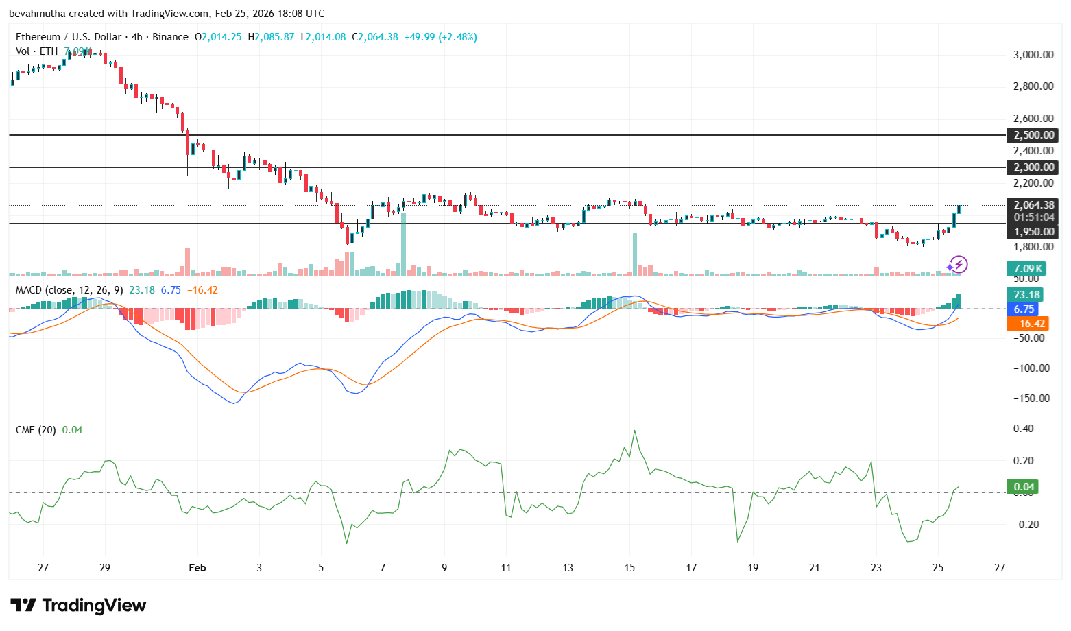This screenshot has width=1071, height=631.
Task: Click the sparkle icon beside the lightning badge
Action: click(950, 267)
